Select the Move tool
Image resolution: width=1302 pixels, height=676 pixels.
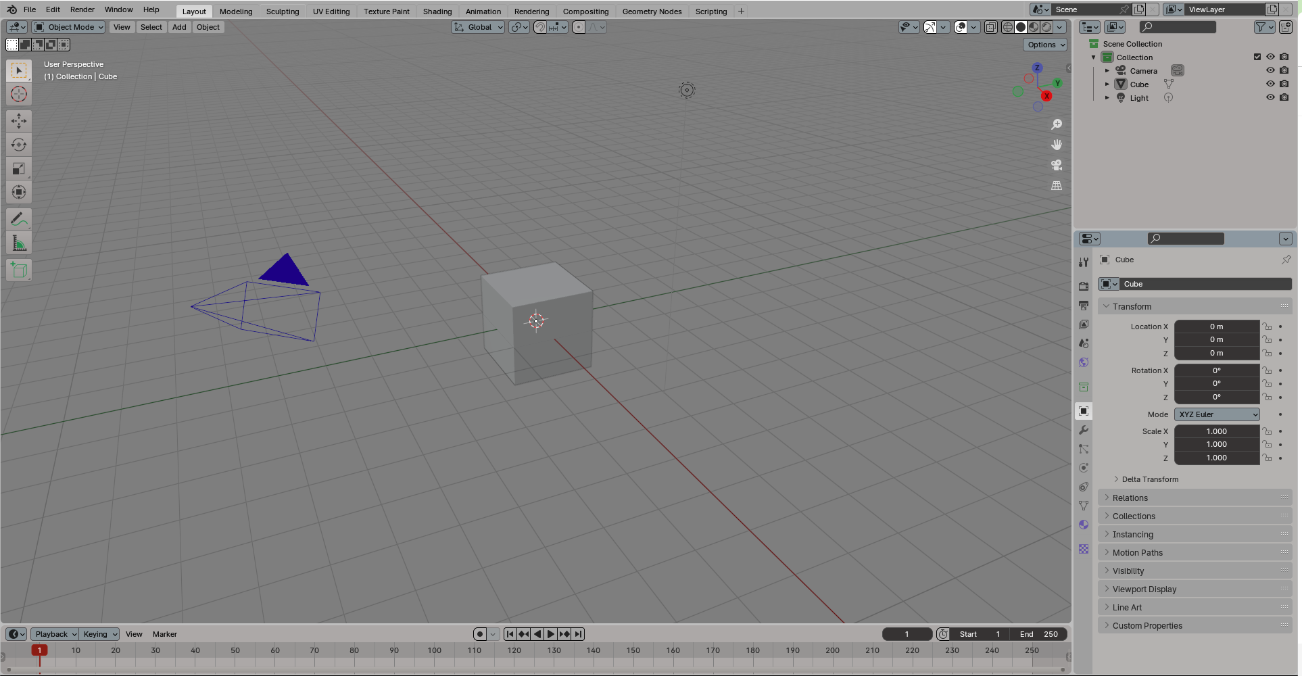pyautogui.click(x=19, y=121)
